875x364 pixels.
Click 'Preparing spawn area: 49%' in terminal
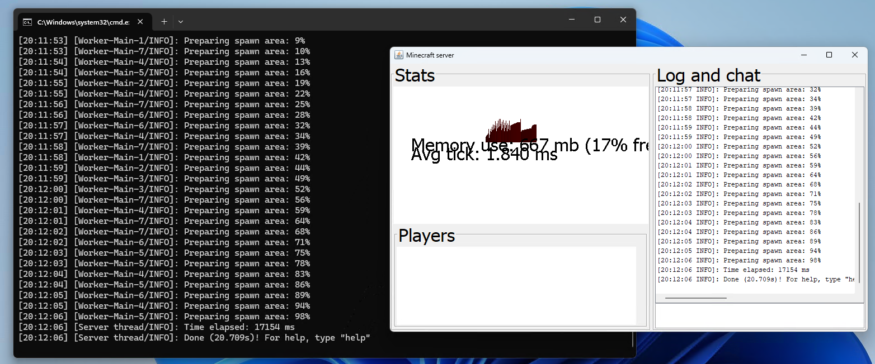click(247, 179)
